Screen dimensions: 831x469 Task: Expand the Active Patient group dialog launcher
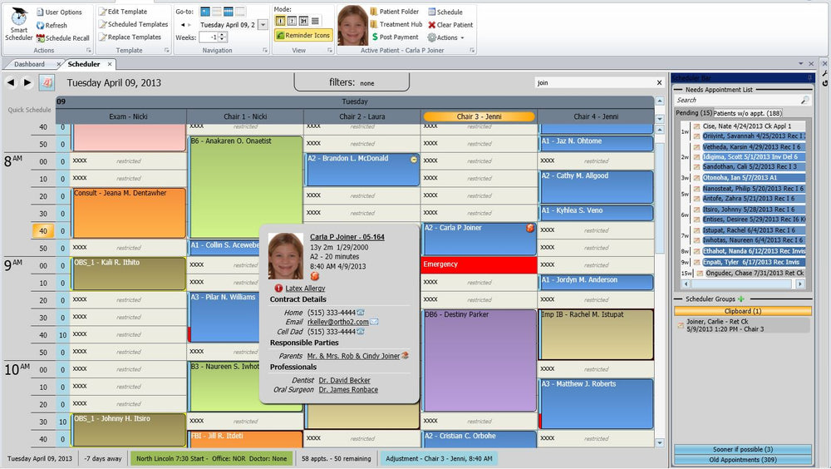click(x=472, y=51)
